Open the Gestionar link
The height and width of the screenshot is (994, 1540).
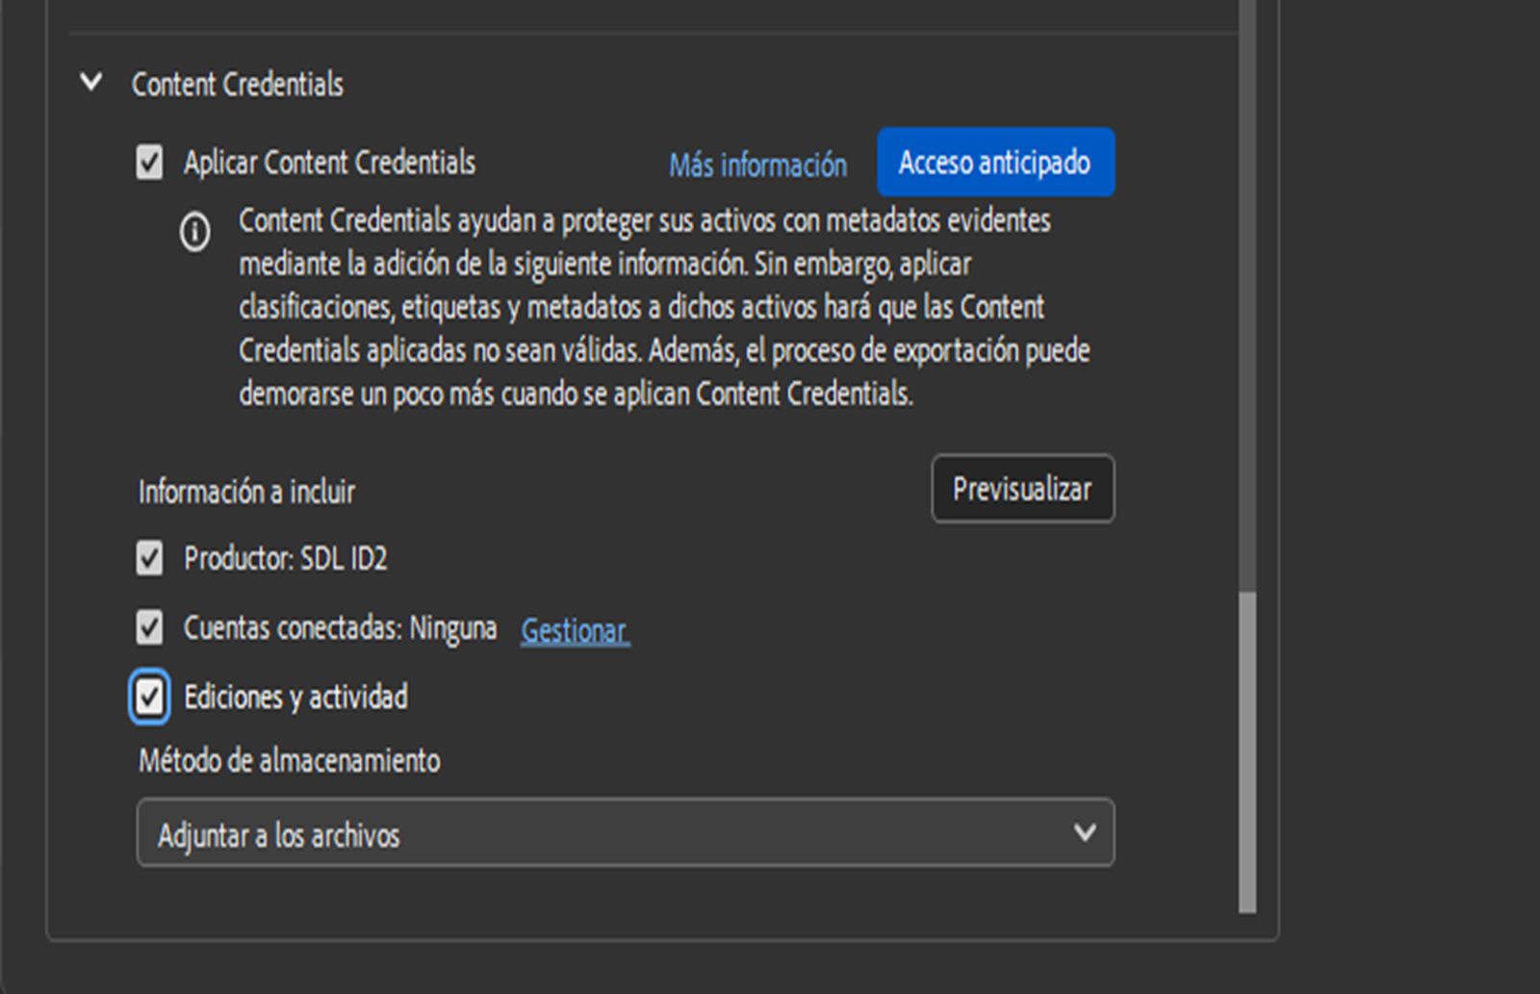click(576, 630)
